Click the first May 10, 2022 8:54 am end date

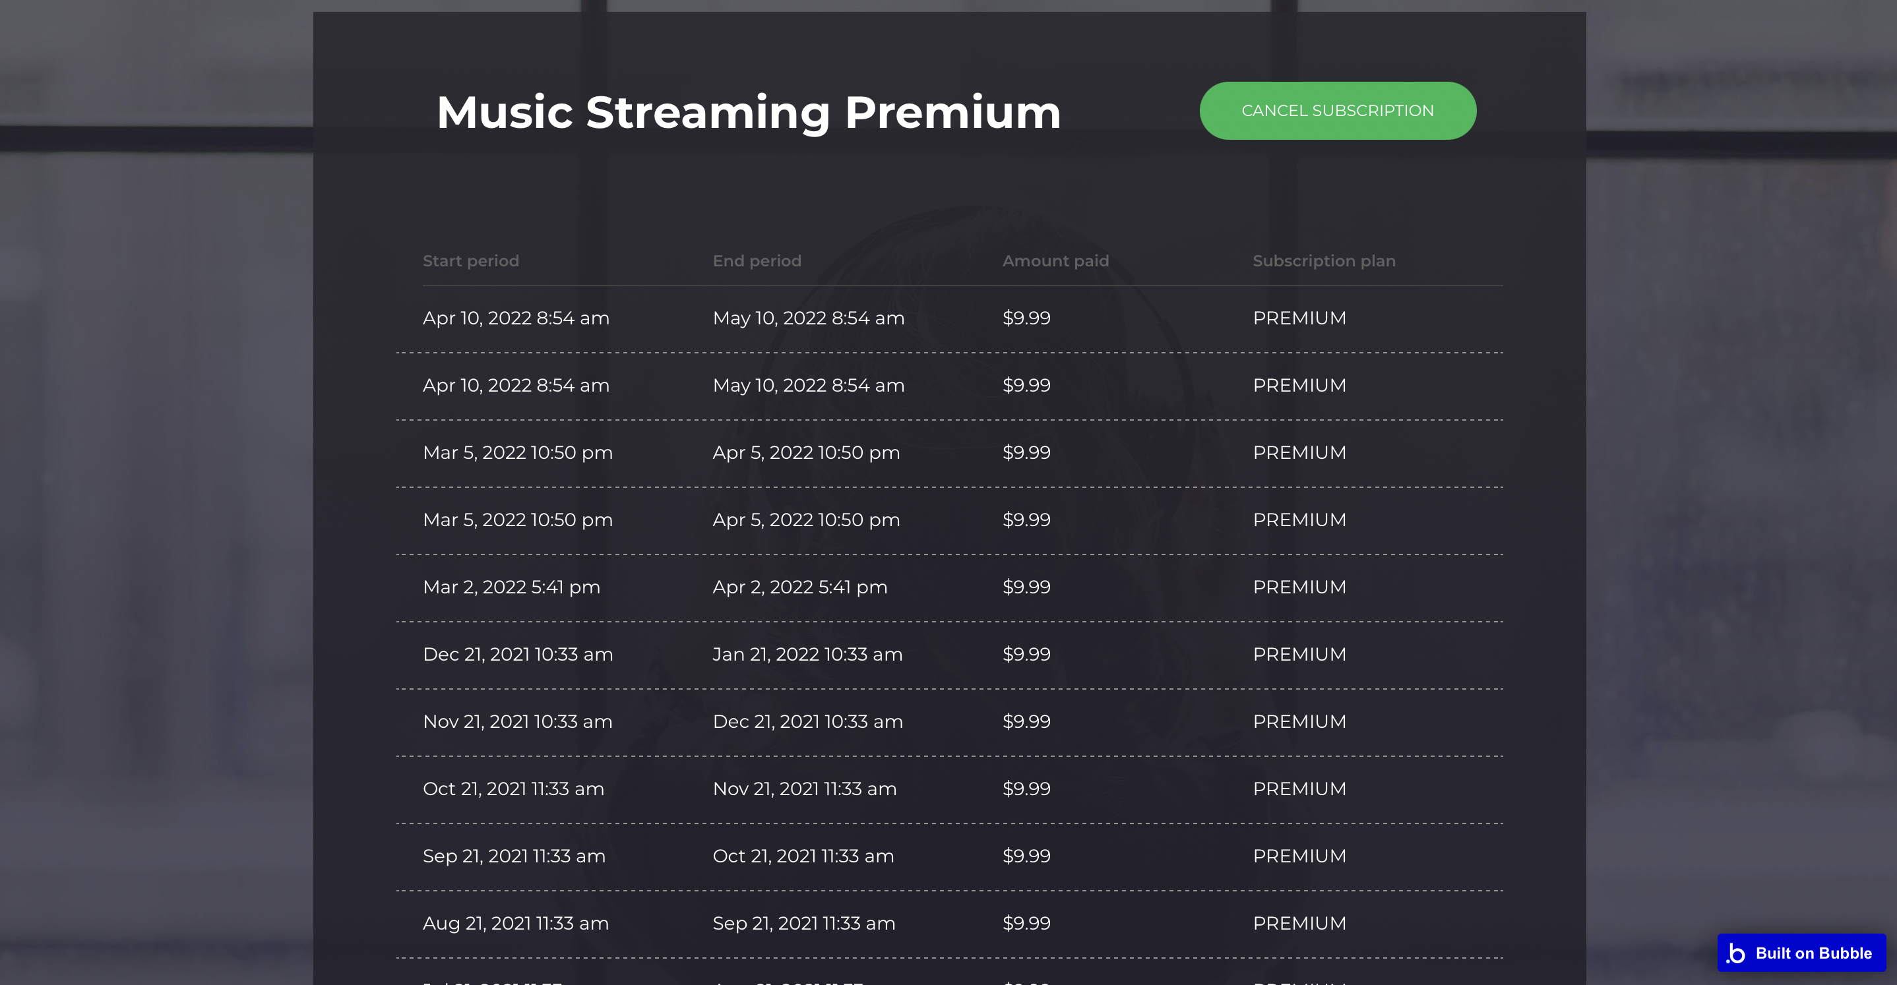[808, 318]
